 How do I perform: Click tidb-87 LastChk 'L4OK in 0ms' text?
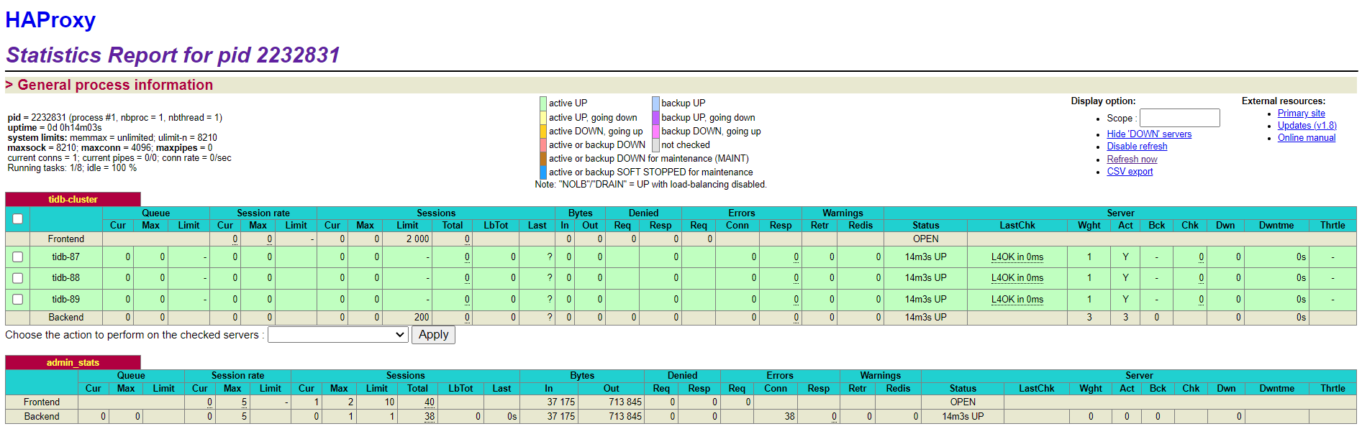[x=1017, y=257]
